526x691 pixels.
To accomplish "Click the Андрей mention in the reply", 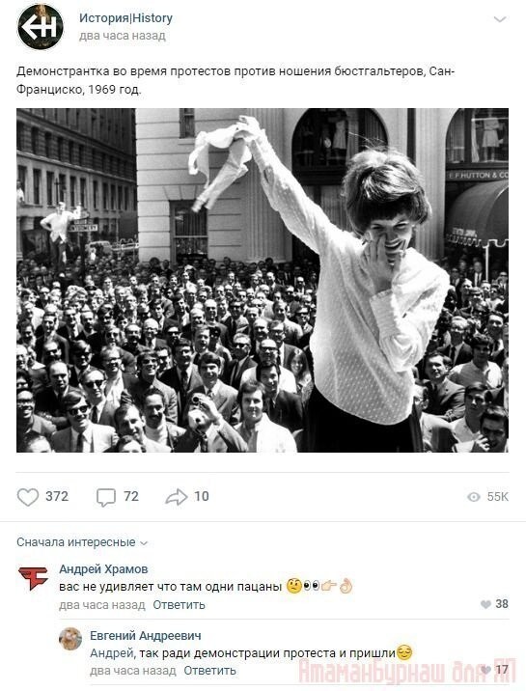I will pyautogui.click(x=112, y=653).
